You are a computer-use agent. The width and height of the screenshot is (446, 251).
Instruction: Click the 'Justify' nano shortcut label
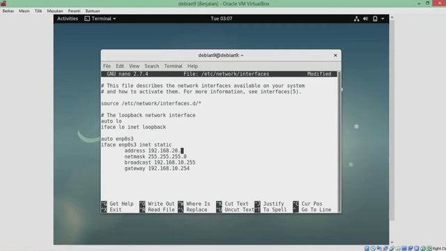point(273,204)
